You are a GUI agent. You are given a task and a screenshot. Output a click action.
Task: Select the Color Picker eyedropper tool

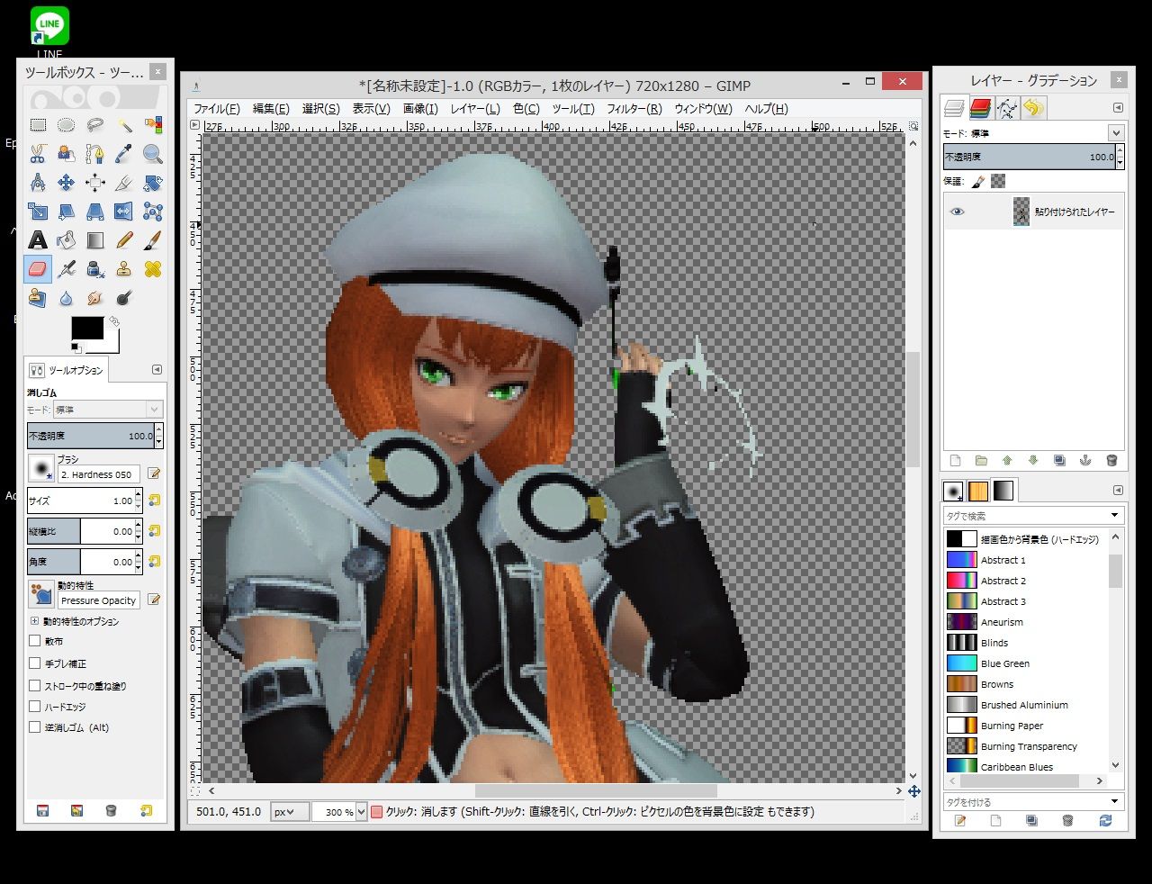(x=124, y=154)
